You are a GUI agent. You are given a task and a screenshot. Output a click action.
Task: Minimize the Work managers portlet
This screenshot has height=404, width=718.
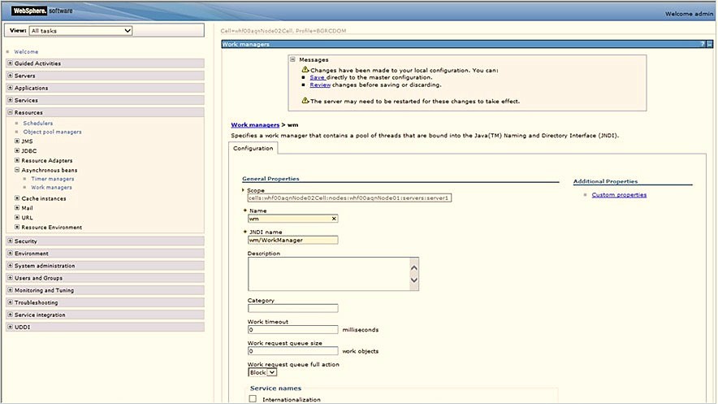(x=709, y=45)
